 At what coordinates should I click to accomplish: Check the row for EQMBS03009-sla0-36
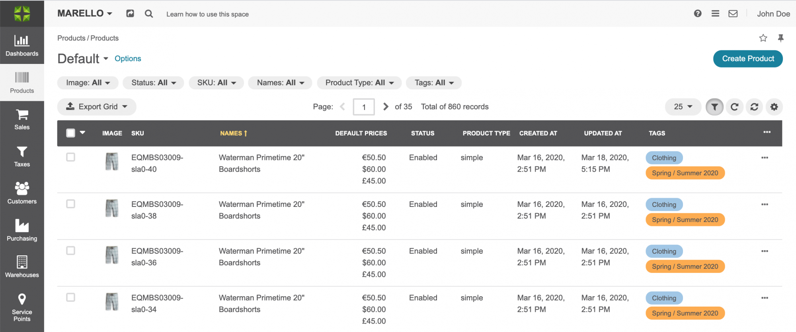point(70,251)
